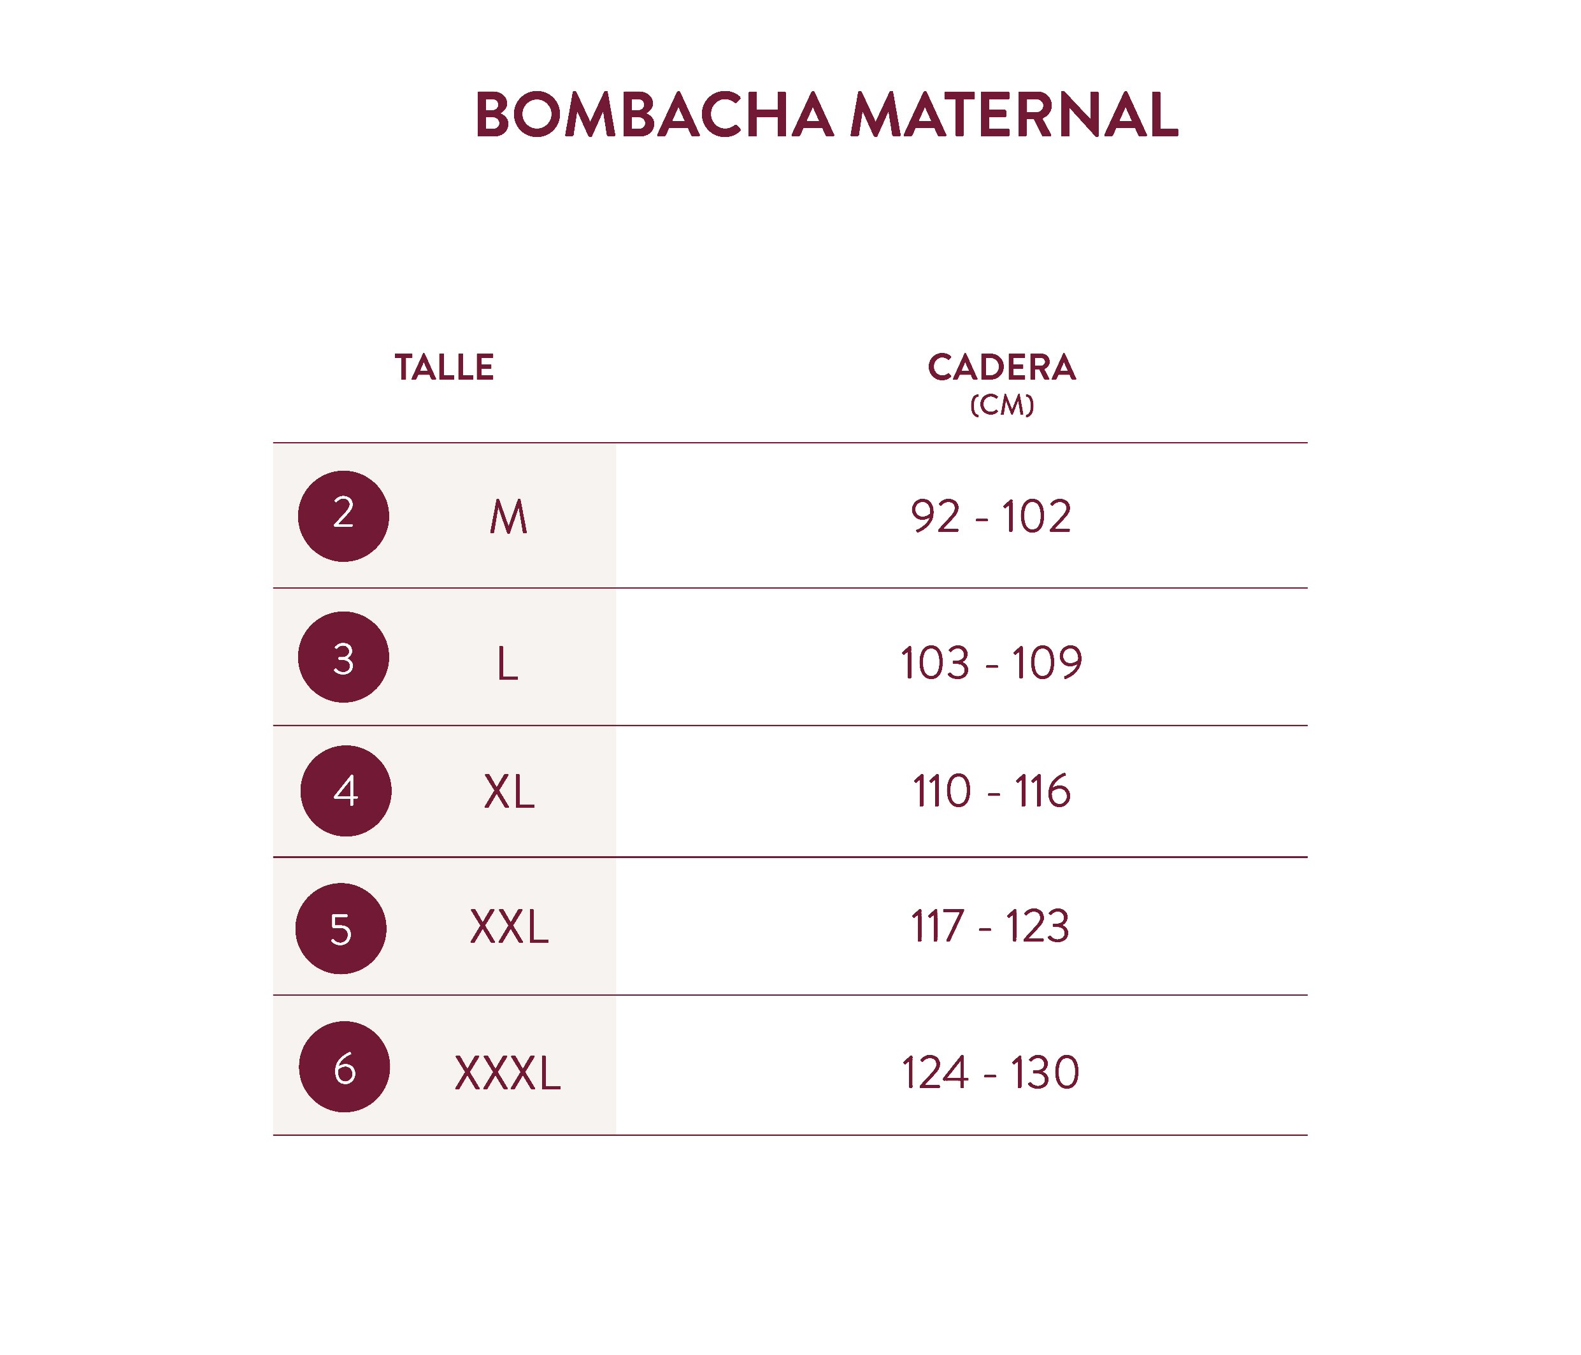1581x1355 pixels.
Task: Click the size 3 circle badge
Action: click(x=343, y=657)
